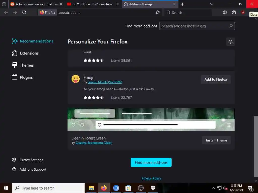This screenshot has width=258, height=193.
Task: Close the YouTube Do You Know This tab
Action: 118,4
